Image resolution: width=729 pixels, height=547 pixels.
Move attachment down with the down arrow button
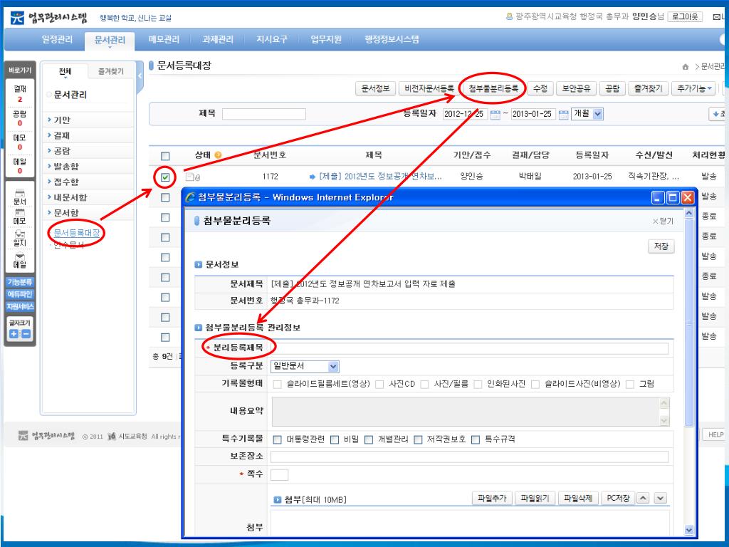[x=660, y=498]
